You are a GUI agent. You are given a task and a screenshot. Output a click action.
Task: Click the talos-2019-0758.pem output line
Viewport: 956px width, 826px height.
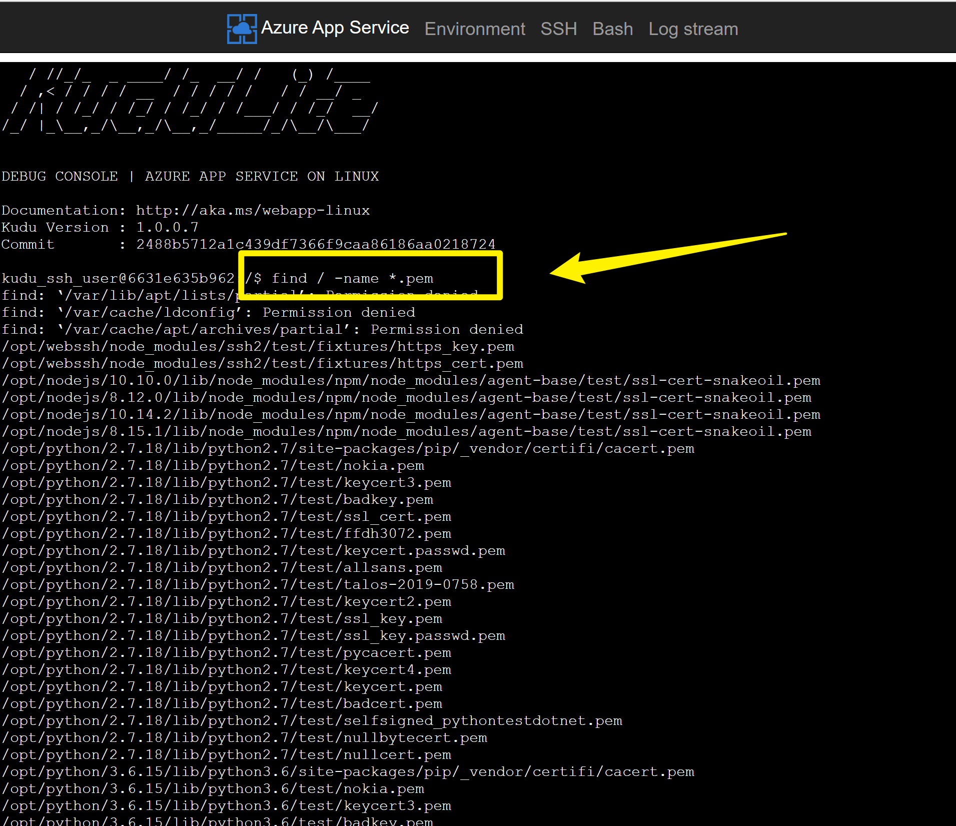click(x=258, y=584)
